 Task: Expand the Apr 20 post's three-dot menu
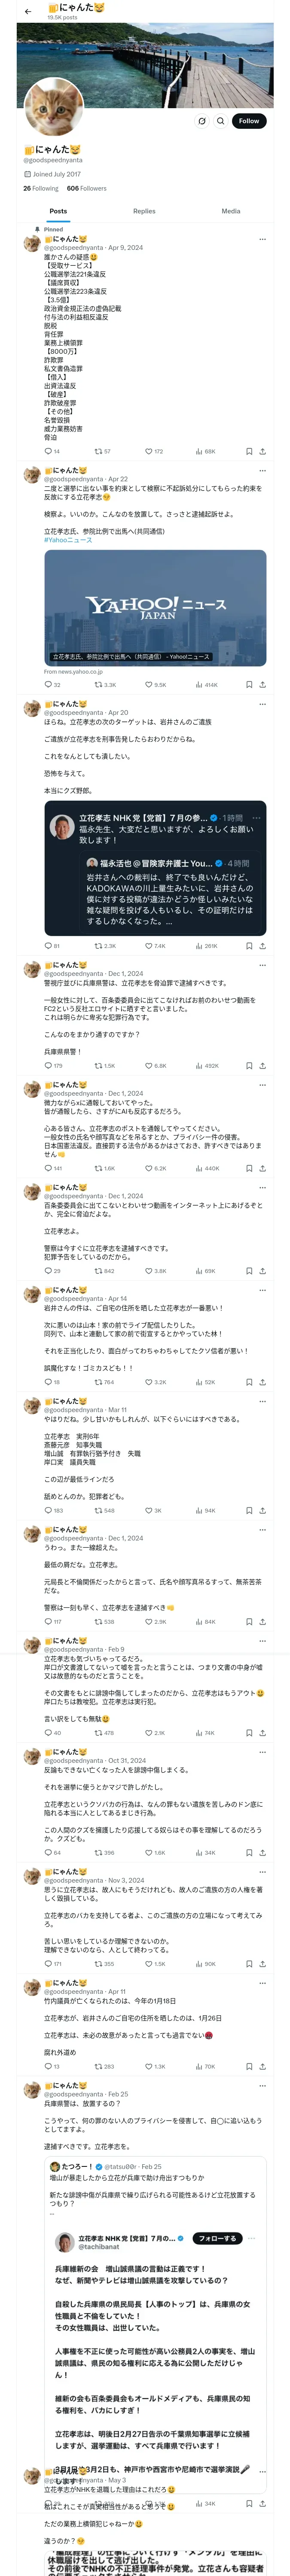(x=262, y=704)
